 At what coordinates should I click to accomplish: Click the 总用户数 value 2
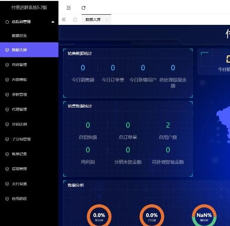tap(168, 125)
